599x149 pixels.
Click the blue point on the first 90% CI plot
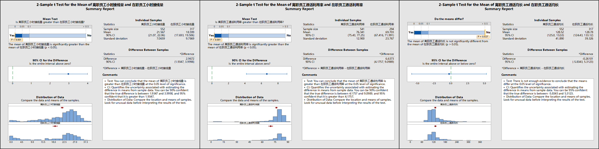[x=68, y=74]
